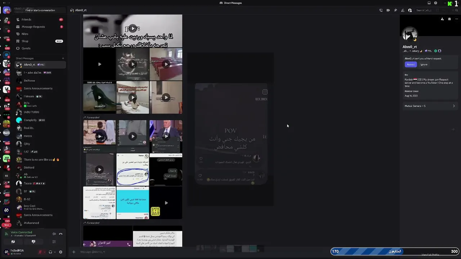Screen dimensions: 461x259
Task: Click friend status icon in profile banner
Action: tap(442, 19)
